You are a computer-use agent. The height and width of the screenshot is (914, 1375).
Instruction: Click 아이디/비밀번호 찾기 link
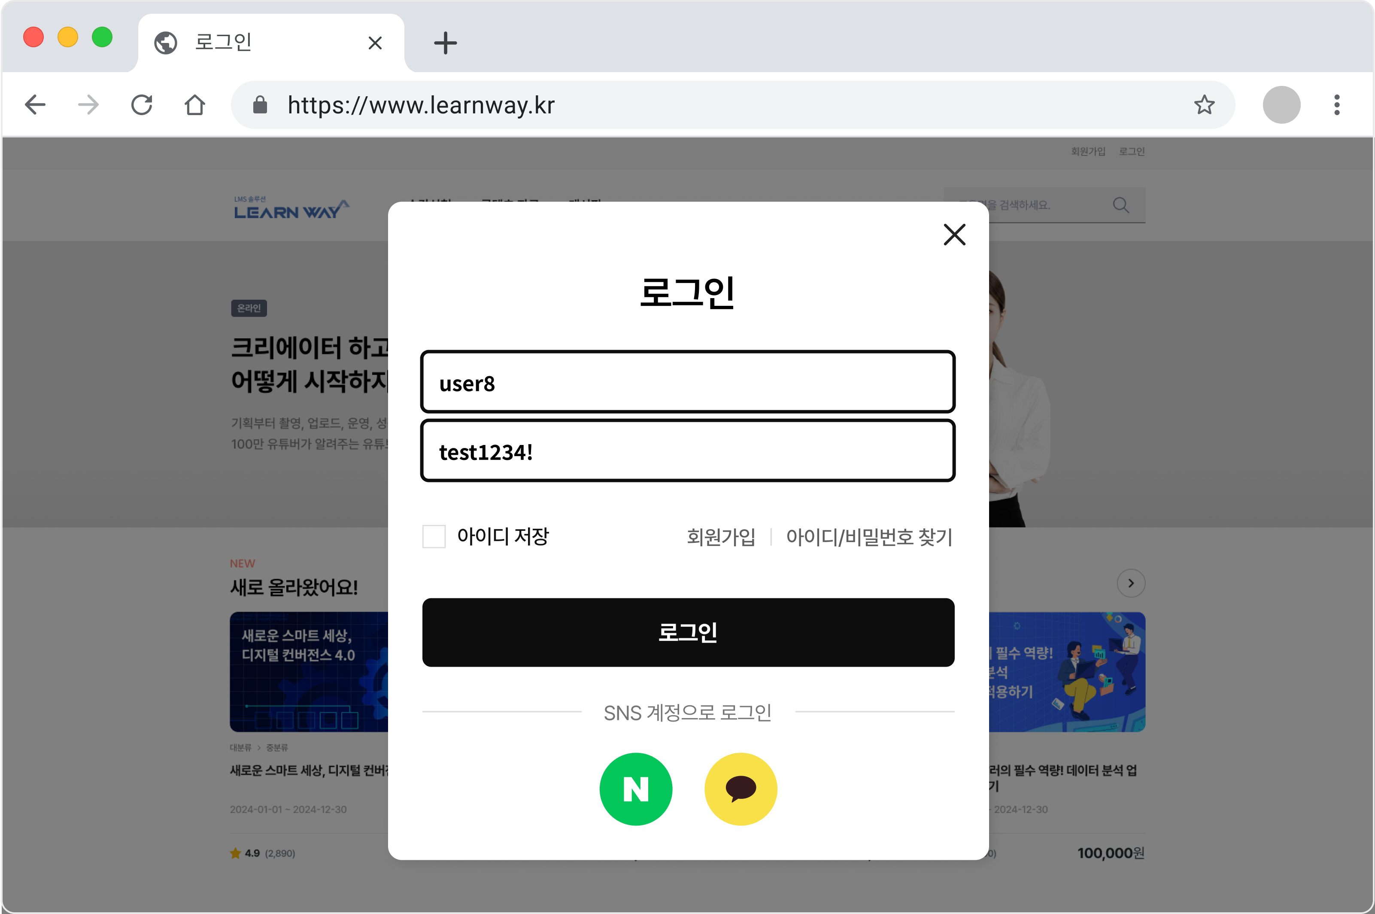(869, 537)
